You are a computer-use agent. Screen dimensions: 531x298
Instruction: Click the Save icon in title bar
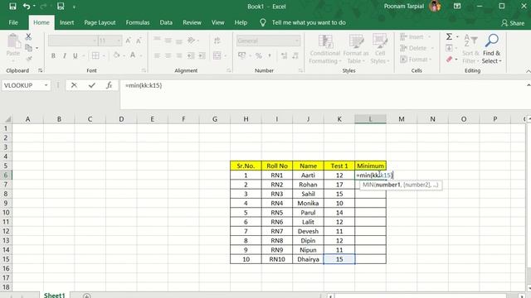(x=12, y=6)
